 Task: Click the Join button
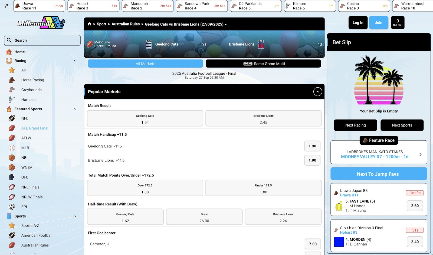pyautogui.click(x=378, y=22)
